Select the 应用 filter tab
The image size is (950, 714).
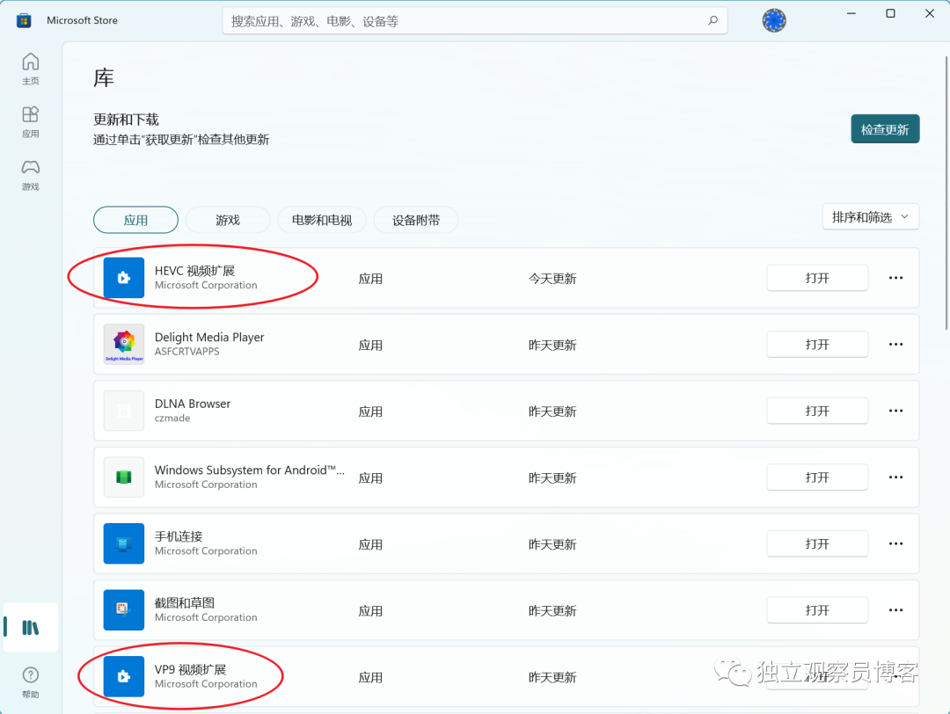pos(135,220)
